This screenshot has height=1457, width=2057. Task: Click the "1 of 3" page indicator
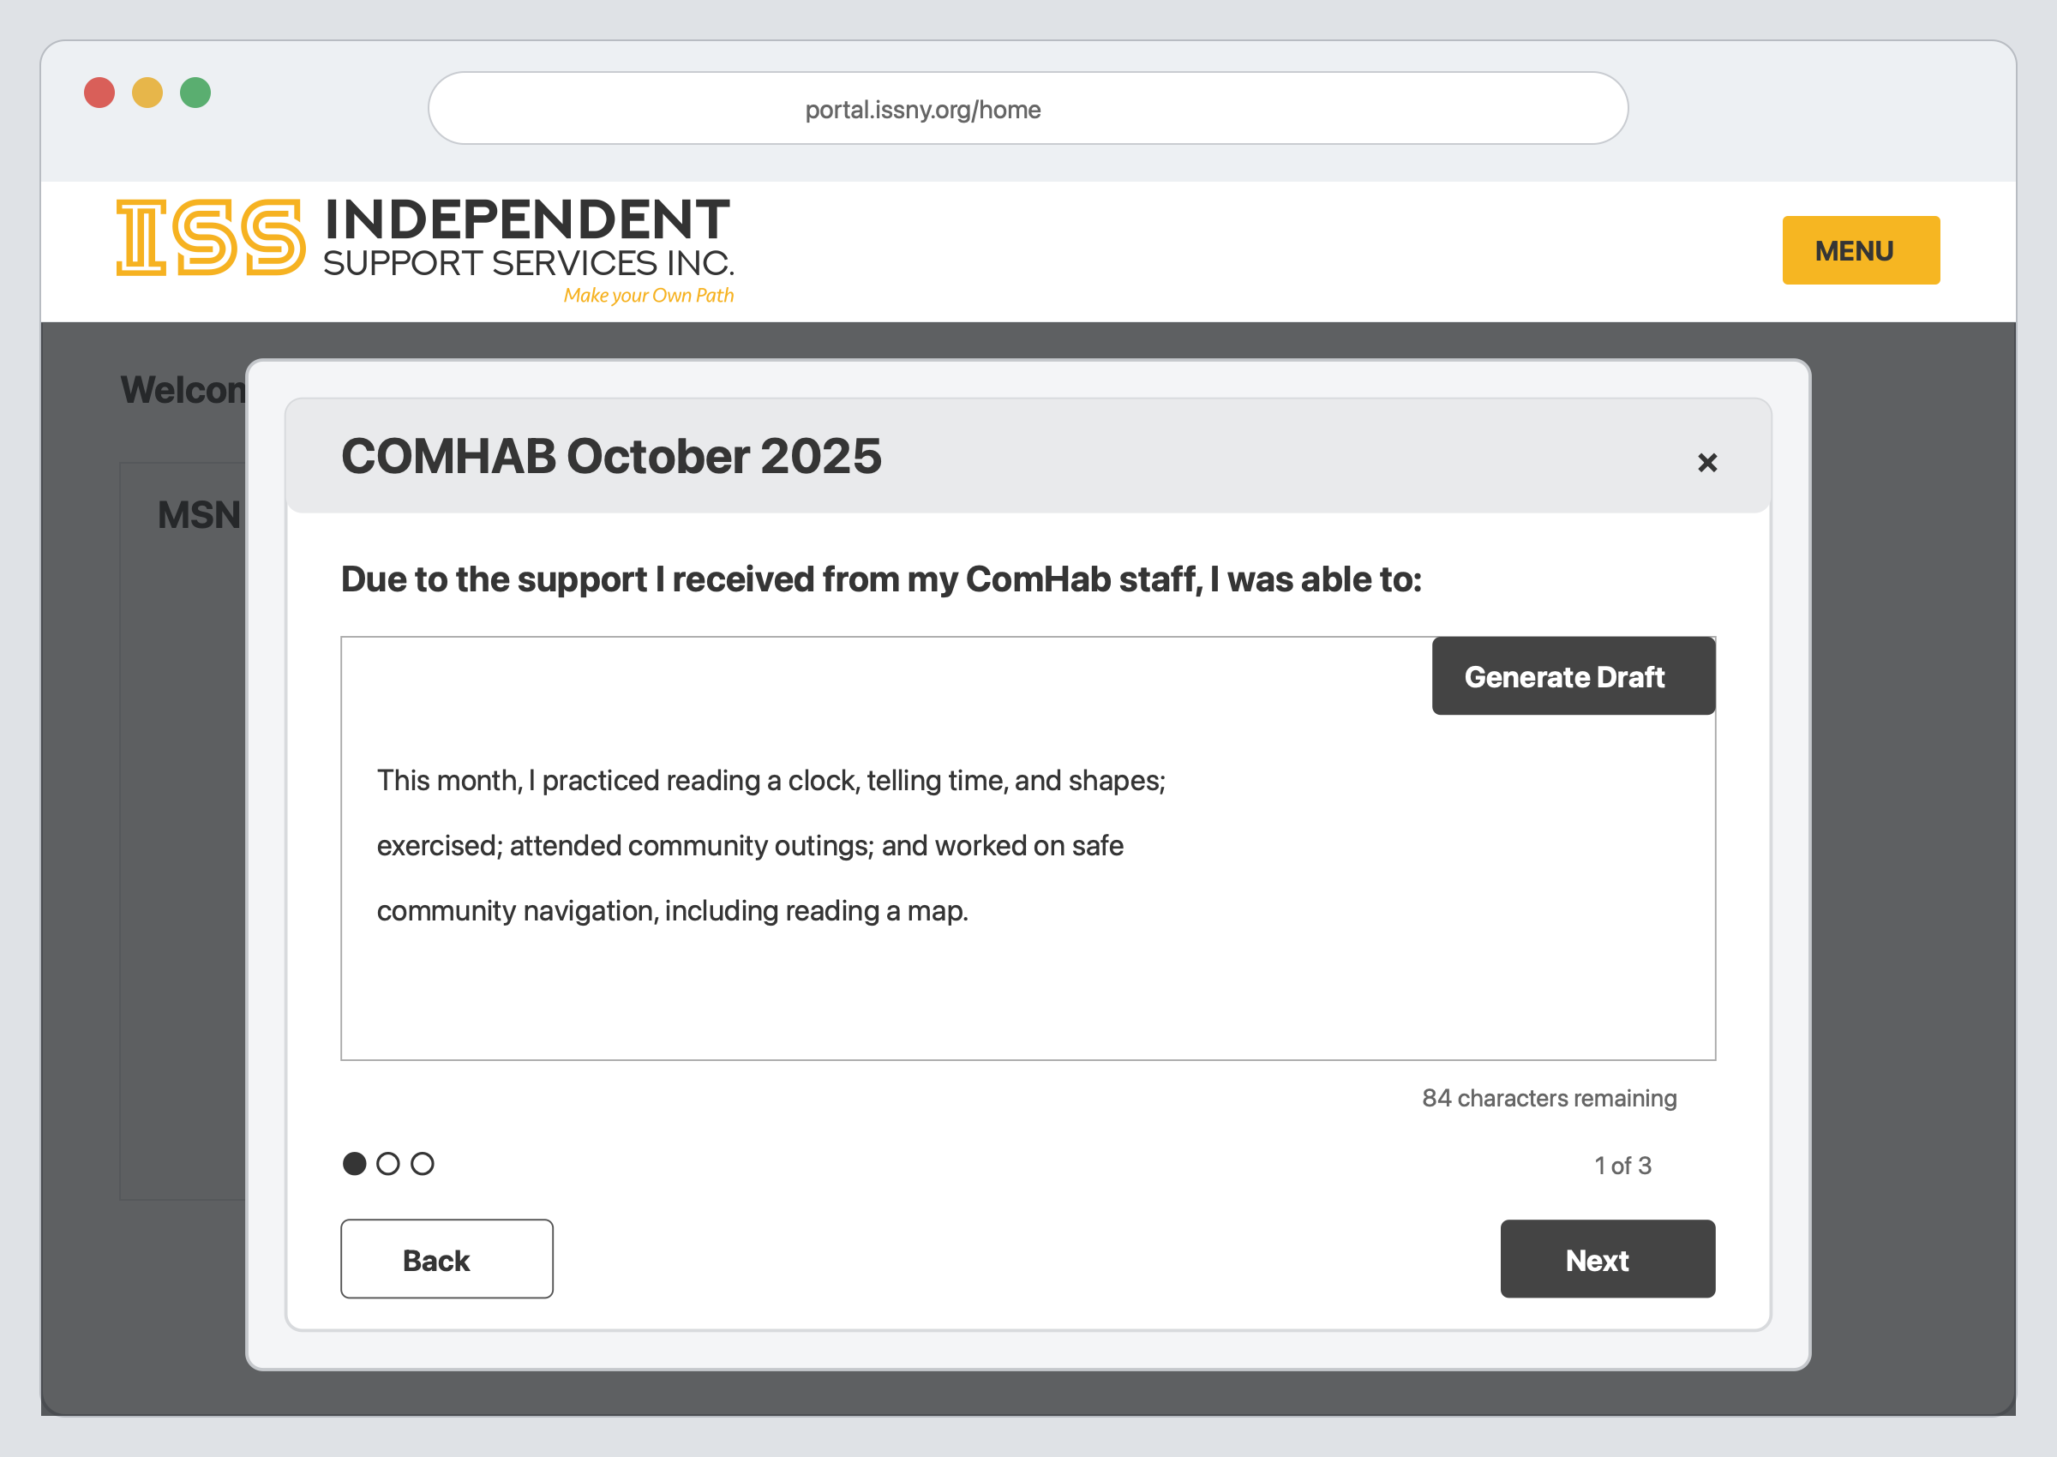click(1622, 1166)
